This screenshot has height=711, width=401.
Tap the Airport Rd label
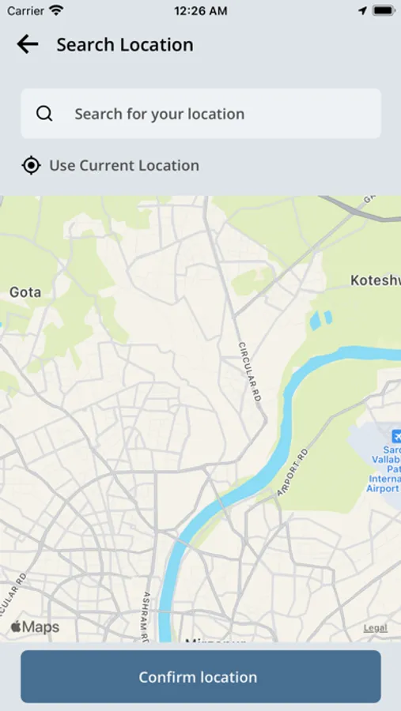[x=293, y=472]
